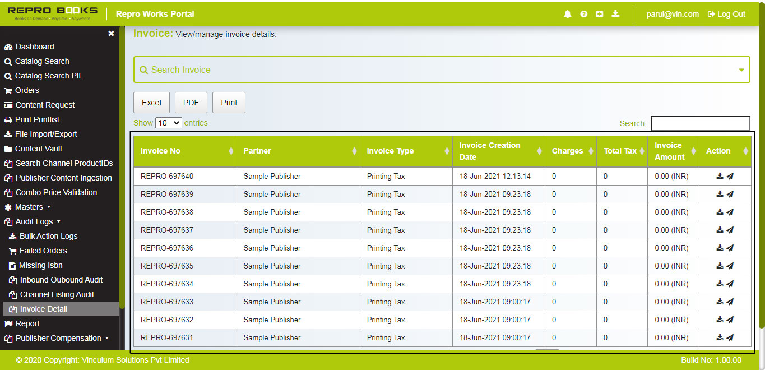
Task: Toggle sorting on the Invoice Amount column
Action: [693, 151]
